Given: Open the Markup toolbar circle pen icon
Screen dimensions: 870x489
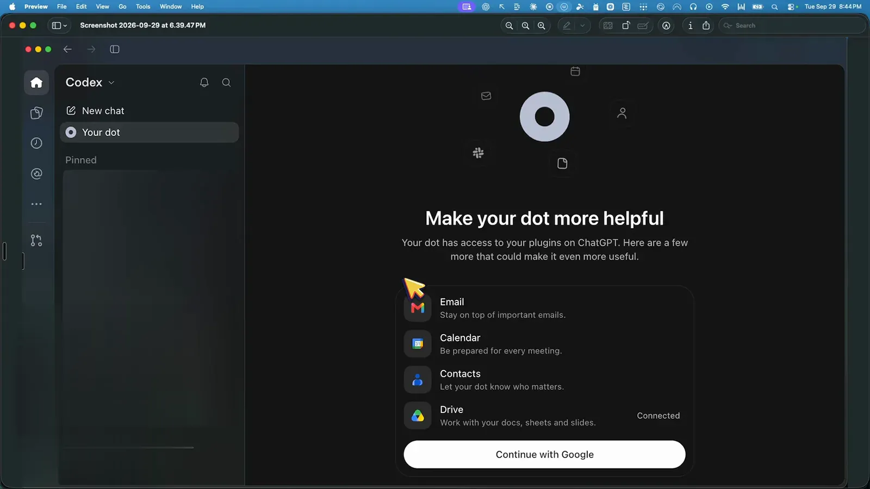Looking at the screenshot, I should tap(666, 26).
